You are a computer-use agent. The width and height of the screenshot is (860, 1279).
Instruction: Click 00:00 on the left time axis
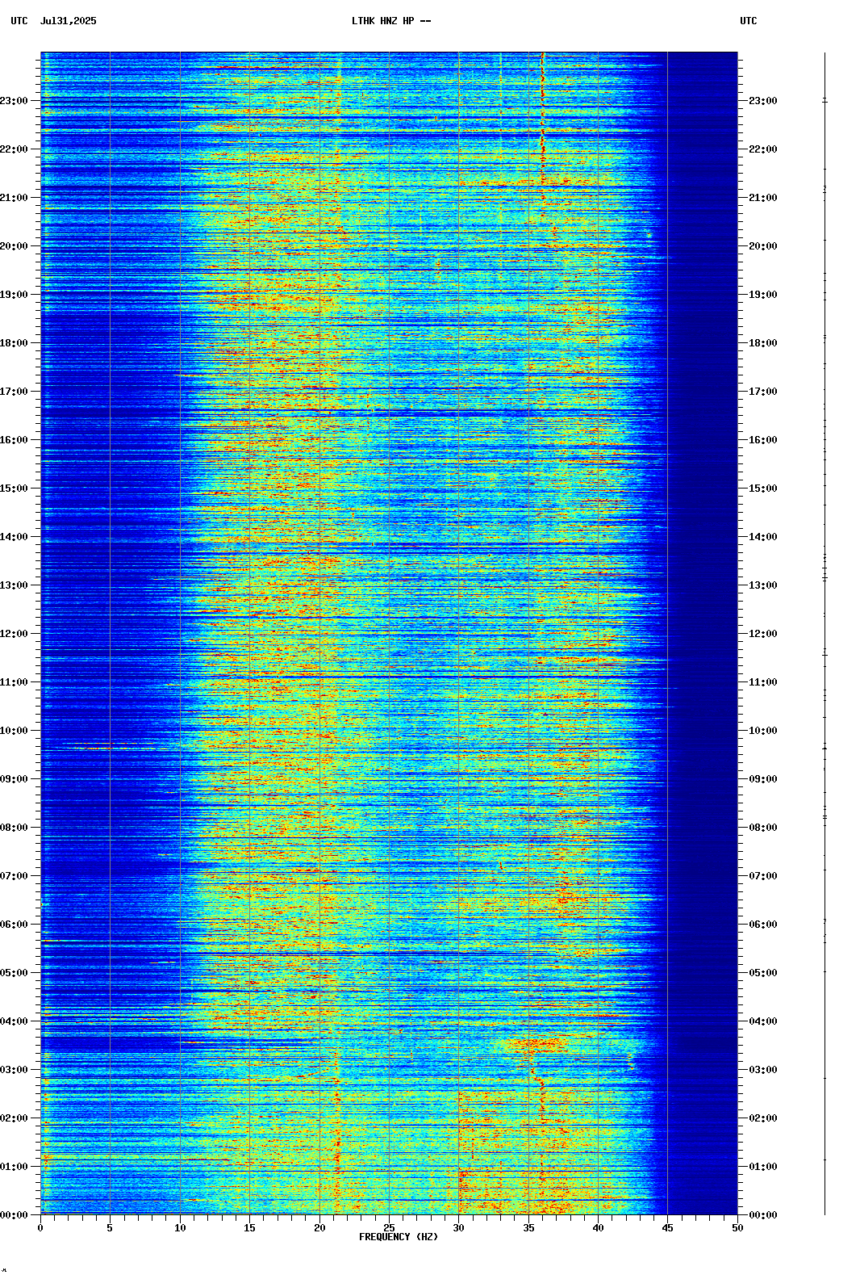(14, 1215)
